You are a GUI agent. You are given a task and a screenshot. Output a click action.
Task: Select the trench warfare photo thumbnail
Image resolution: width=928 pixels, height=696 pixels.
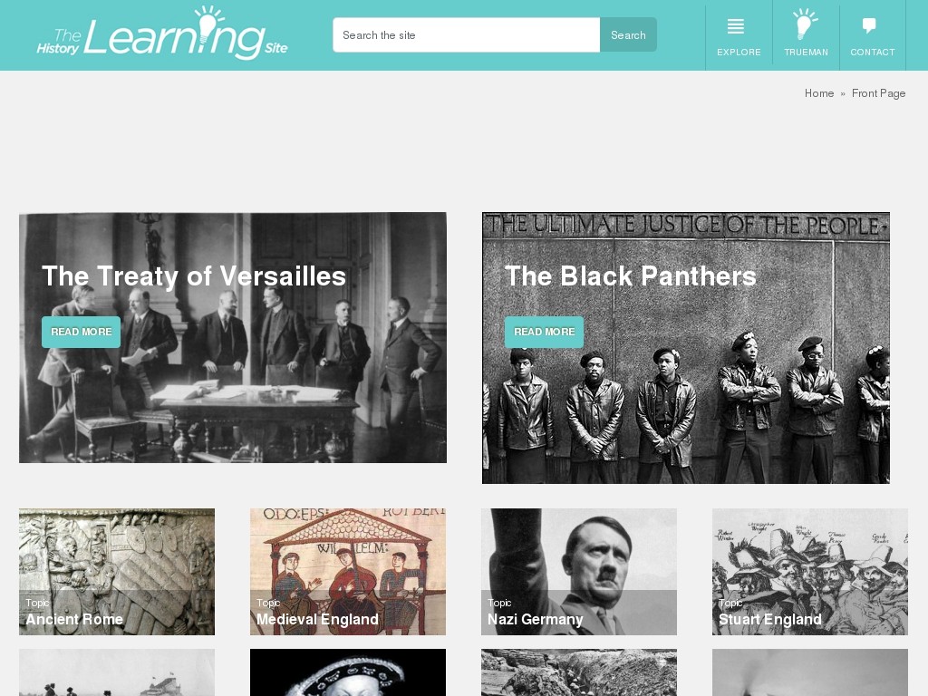(579, 672)
